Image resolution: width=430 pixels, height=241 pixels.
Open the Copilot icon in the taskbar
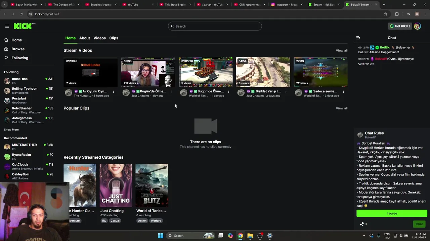coord(230,236)
